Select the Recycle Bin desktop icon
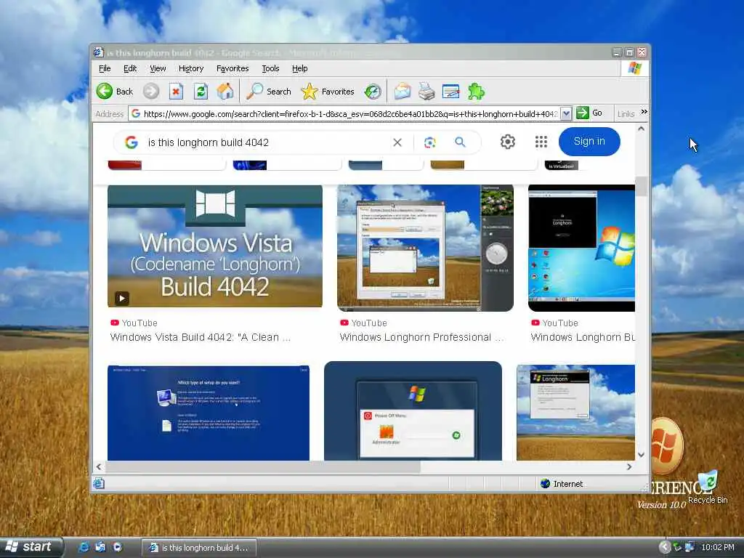The width and height of the screenshot is (744, 558). tap(708, 487)
